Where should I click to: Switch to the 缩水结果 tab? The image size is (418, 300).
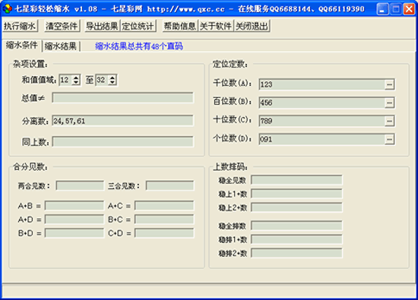[61, 46]
